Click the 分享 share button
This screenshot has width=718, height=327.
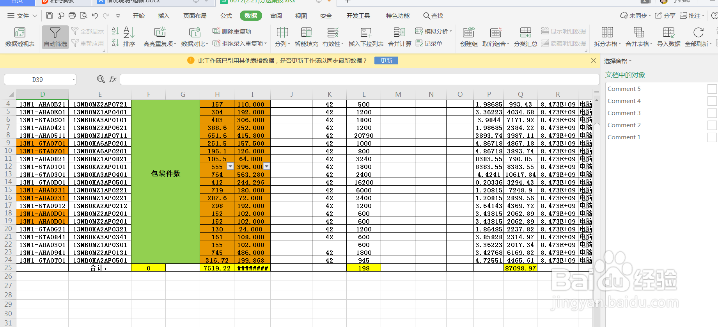[665, 16]
